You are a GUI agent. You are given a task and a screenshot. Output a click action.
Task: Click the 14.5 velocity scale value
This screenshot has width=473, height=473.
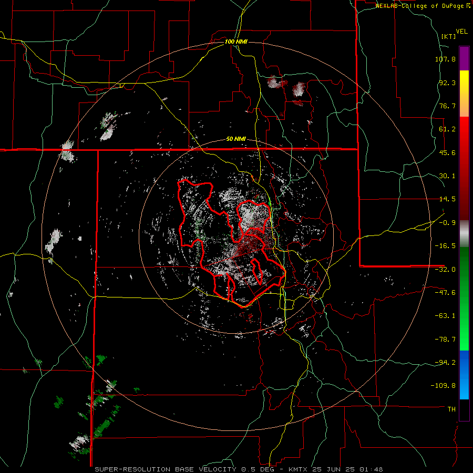click(x=447, y=199)
